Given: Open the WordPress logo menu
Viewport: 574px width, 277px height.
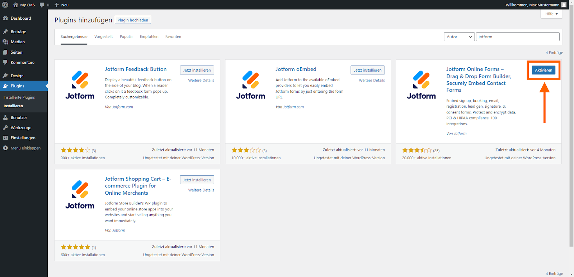Looking at the screenshot, I should point(5,5).
